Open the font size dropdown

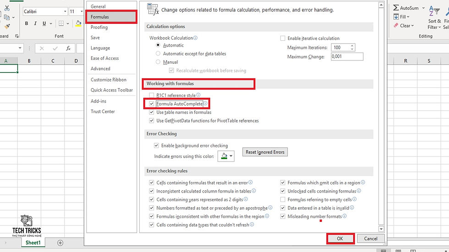coord(82,11)
